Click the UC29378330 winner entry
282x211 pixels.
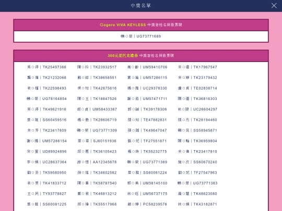[147, 88]
